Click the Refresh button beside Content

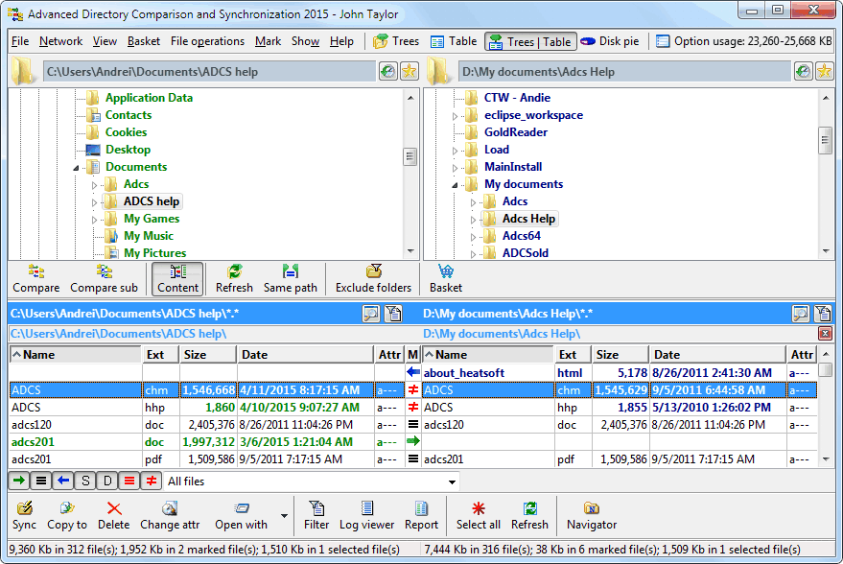pos(234,279)
